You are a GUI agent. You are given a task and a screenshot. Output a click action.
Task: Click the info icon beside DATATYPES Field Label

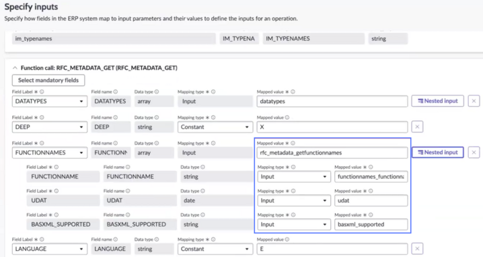(x=42, y=91)
